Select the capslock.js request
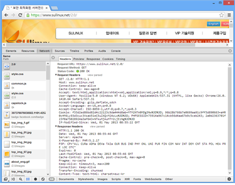The image size is (235, 185). coord(24,105)
